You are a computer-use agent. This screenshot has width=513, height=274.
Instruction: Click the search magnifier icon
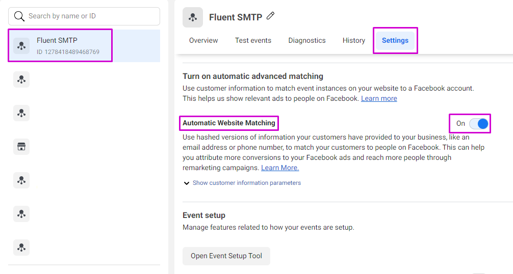pyautogui.click(x=19, y=16)
